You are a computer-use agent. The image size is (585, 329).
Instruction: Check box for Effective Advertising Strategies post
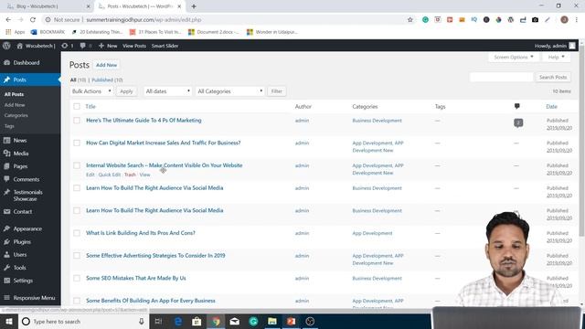[77, 256]
